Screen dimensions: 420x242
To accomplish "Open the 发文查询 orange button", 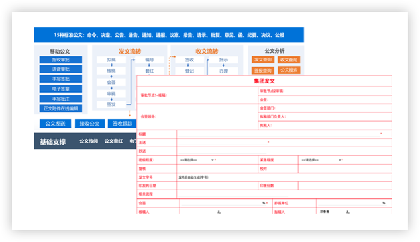I will coord(263,60).
